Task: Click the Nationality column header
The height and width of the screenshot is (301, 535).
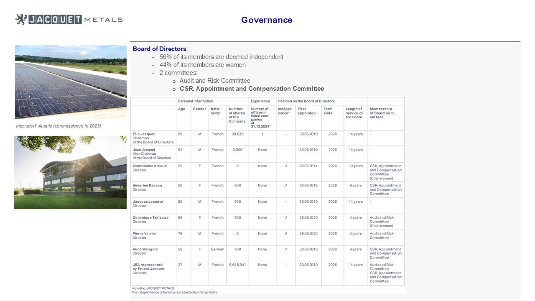Action: pyautogui.click(x=216, y=111)
